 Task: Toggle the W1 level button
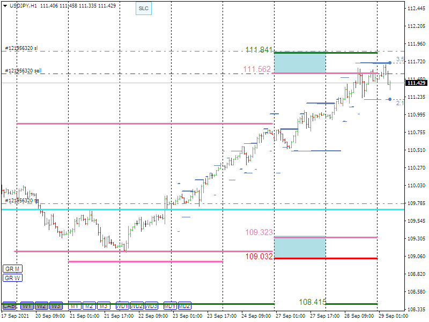[x=27, y=305]
